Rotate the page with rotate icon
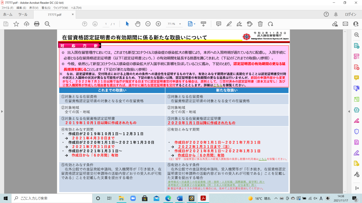Viewport: 362px width, 203px height. (x=271, y=24)
